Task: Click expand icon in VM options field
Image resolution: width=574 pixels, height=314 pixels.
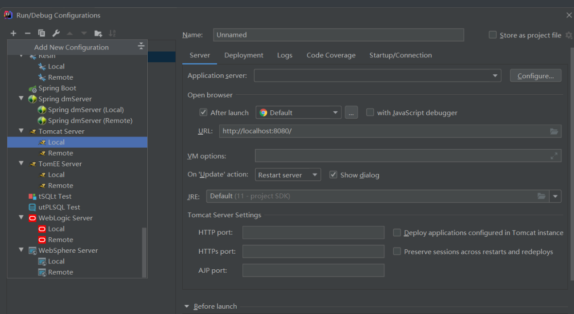Action: (554, 156)
